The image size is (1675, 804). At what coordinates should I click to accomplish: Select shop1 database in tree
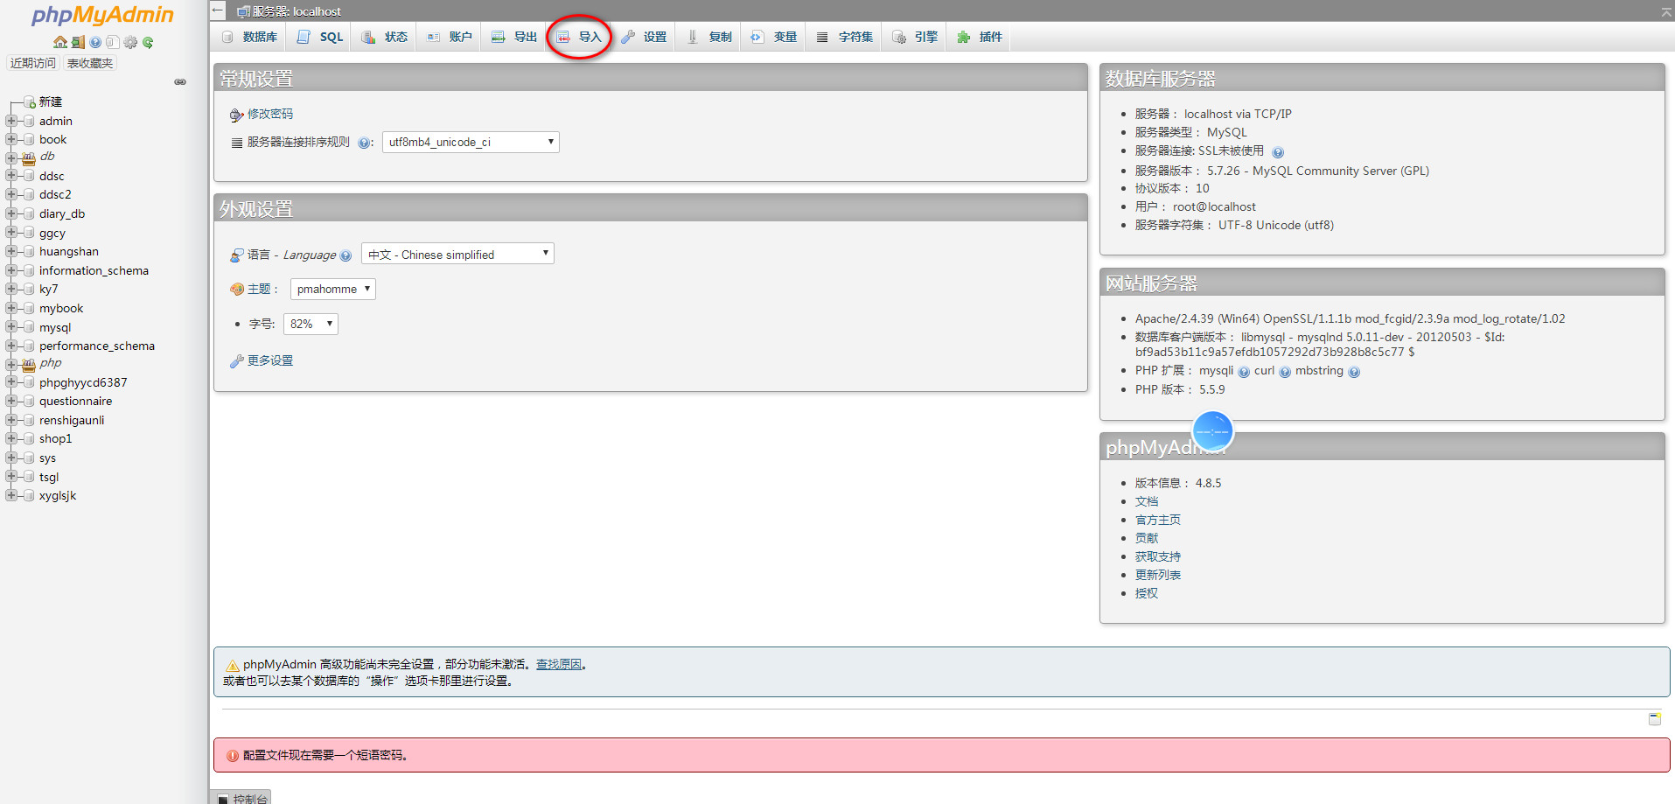pos(55,438)
